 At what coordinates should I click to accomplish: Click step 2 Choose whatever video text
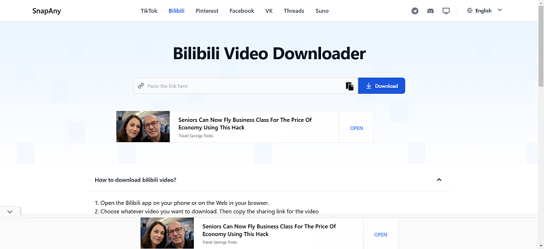207,211
